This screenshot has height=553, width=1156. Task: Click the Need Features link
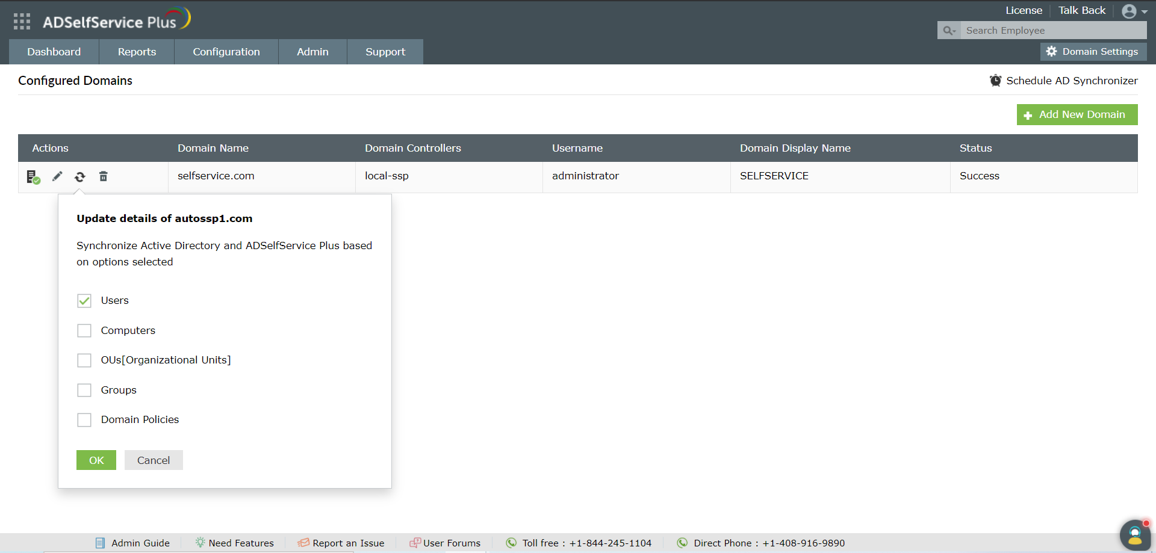241,543
